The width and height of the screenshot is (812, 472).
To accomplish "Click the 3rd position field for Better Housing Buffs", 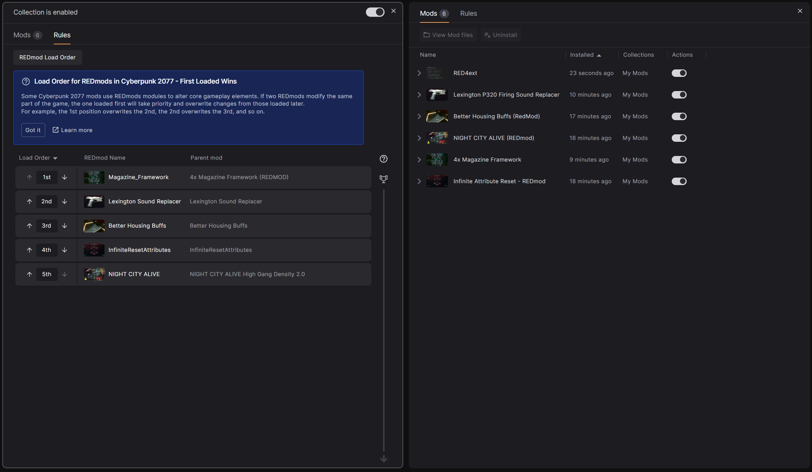I will [x=47, y=226].
